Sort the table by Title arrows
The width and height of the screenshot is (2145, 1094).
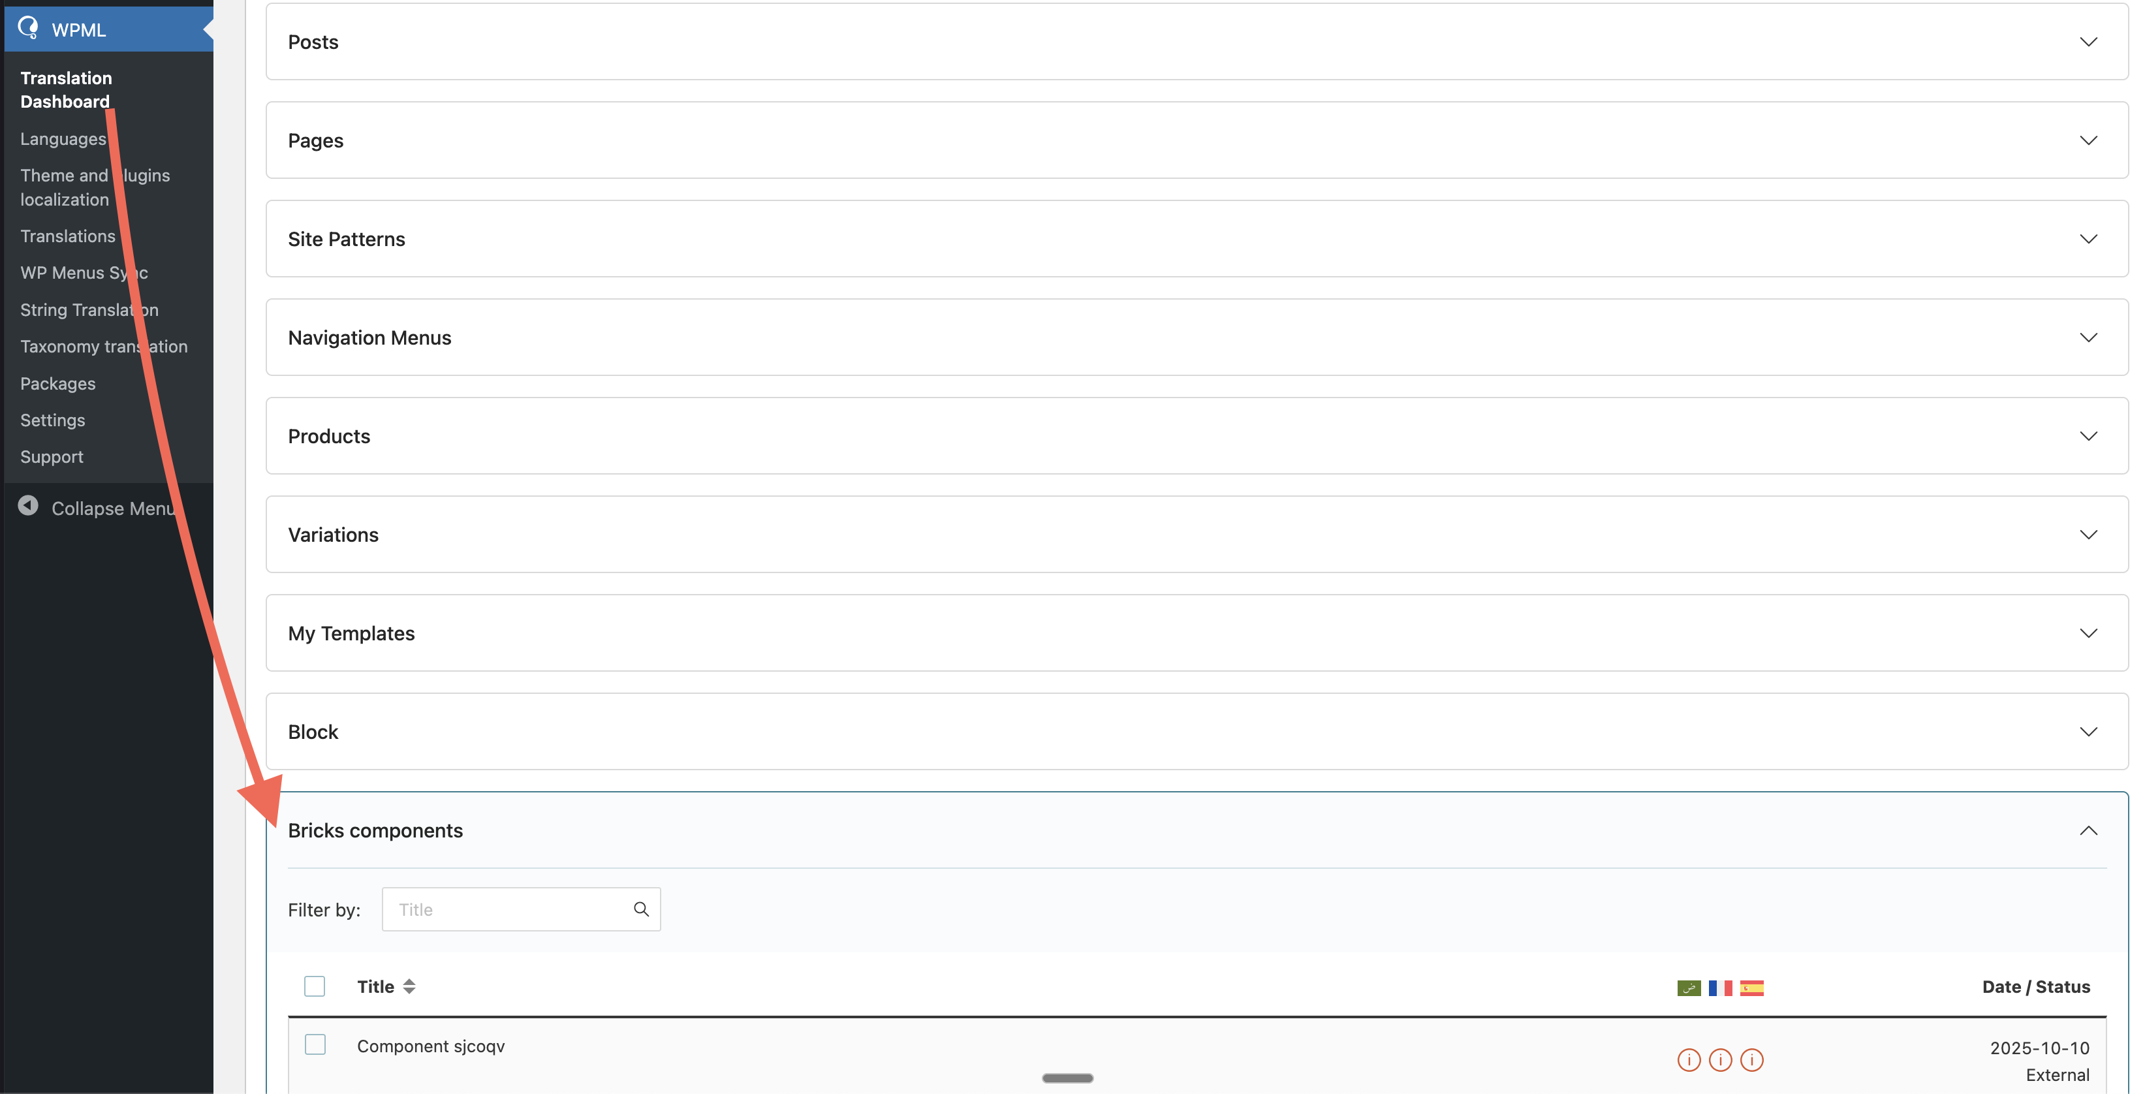click(x=409, y=986)
